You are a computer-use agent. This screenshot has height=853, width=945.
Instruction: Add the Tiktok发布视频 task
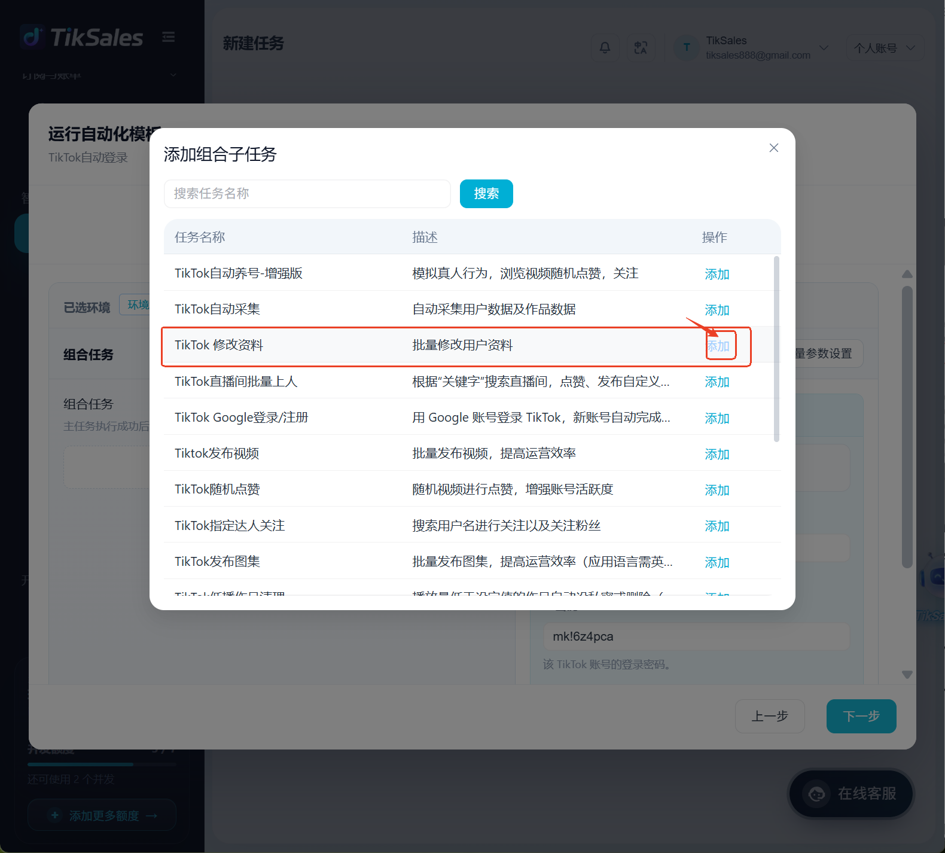click(717, 454)
